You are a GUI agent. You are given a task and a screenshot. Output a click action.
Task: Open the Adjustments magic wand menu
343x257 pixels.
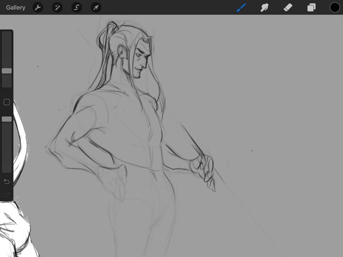(x=58, y=8)
